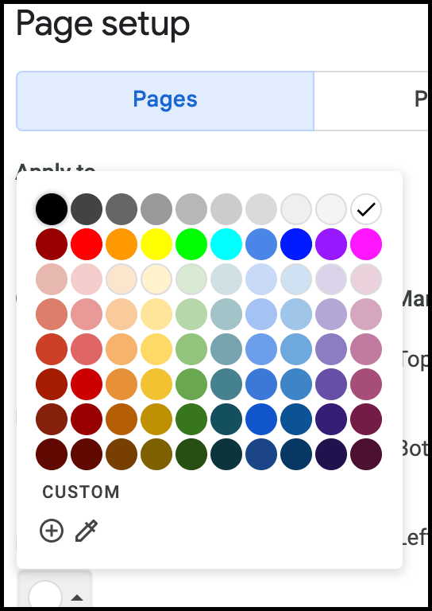Collapse the page color dropdown arrow
Screen dimensions: 432x611
[77, 597]
